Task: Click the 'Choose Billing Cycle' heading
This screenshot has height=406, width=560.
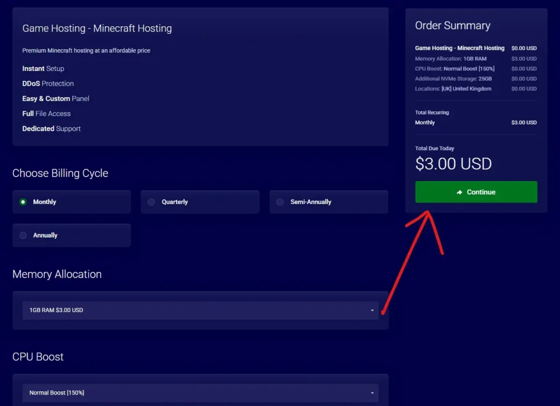Action: click(60, 173)
